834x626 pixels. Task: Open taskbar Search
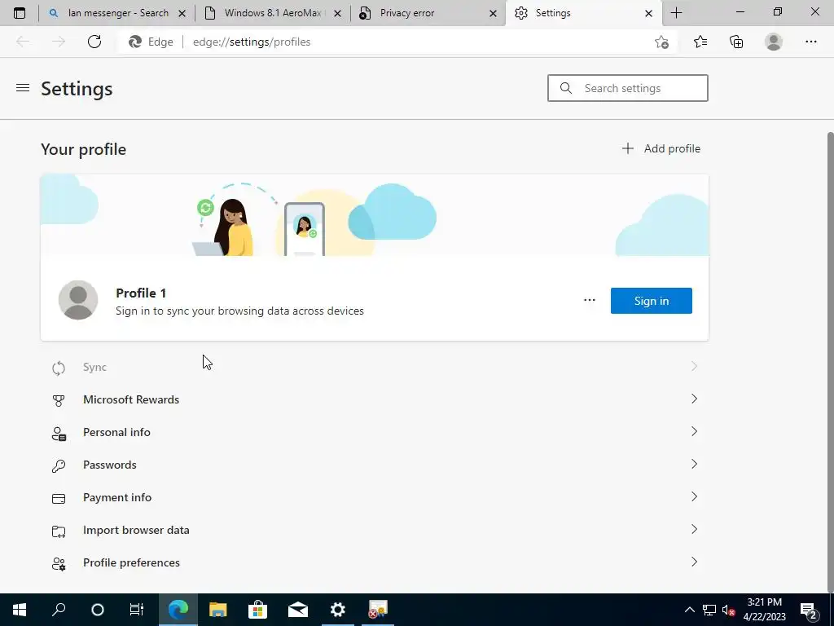point(59,610)
